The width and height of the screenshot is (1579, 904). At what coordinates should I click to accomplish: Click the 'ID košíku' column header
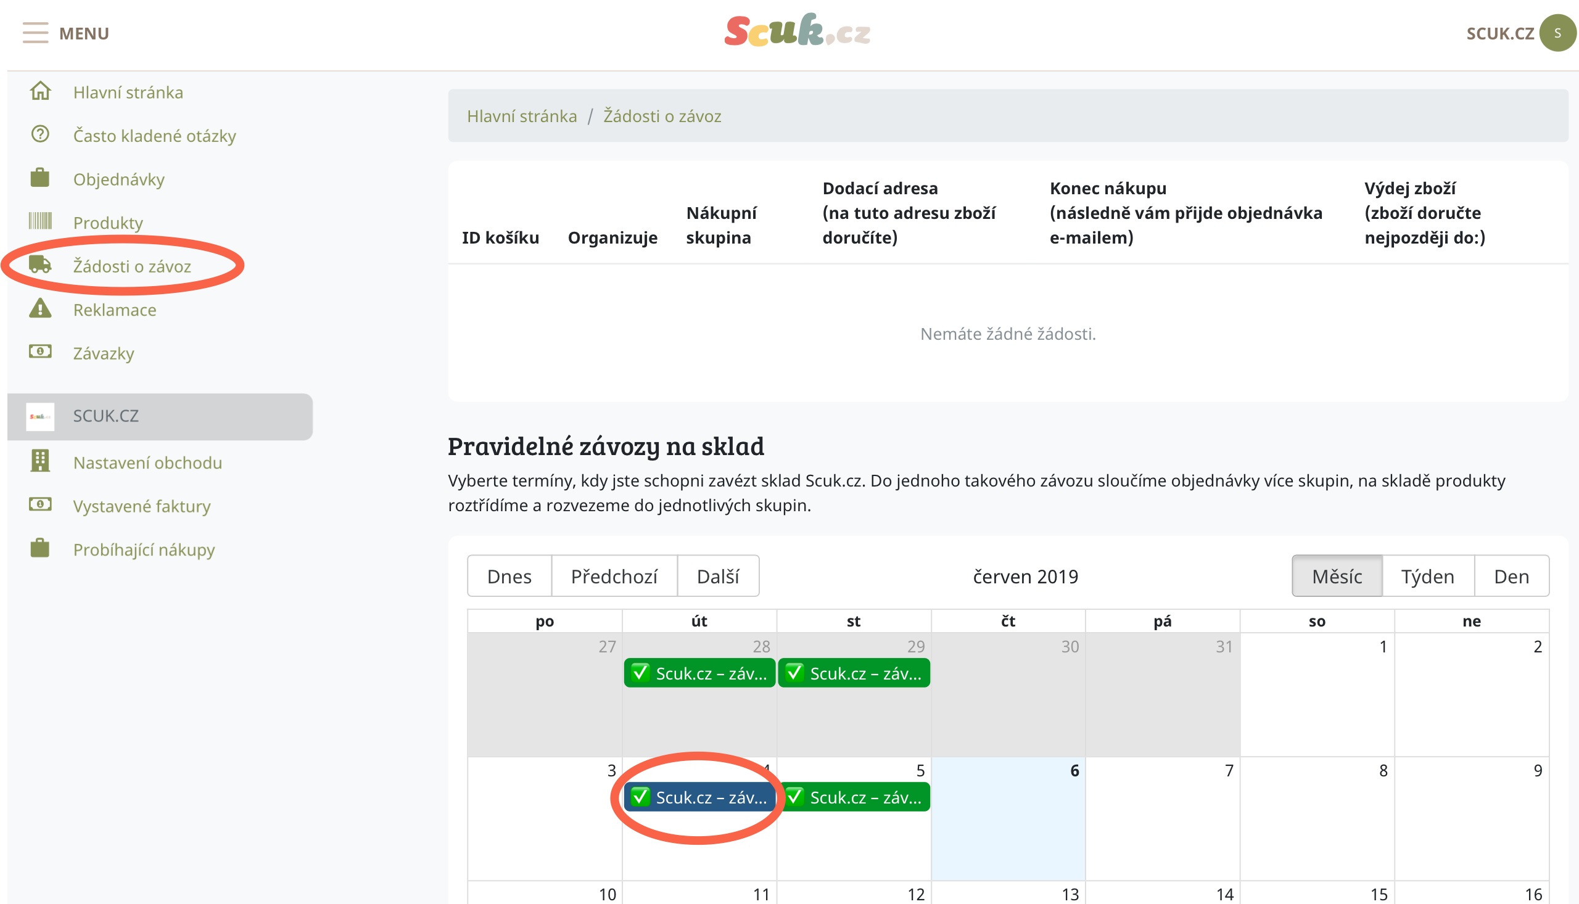coord(500,238)
